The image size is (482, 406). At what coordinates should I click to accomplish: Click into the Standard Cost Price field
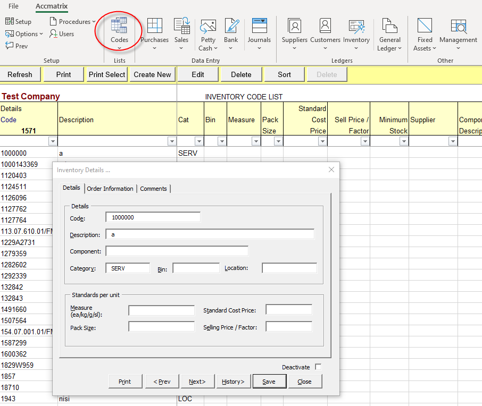point(289,310)
